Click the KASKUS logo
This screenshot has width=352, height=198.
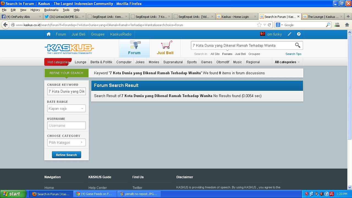click(69, 49)
